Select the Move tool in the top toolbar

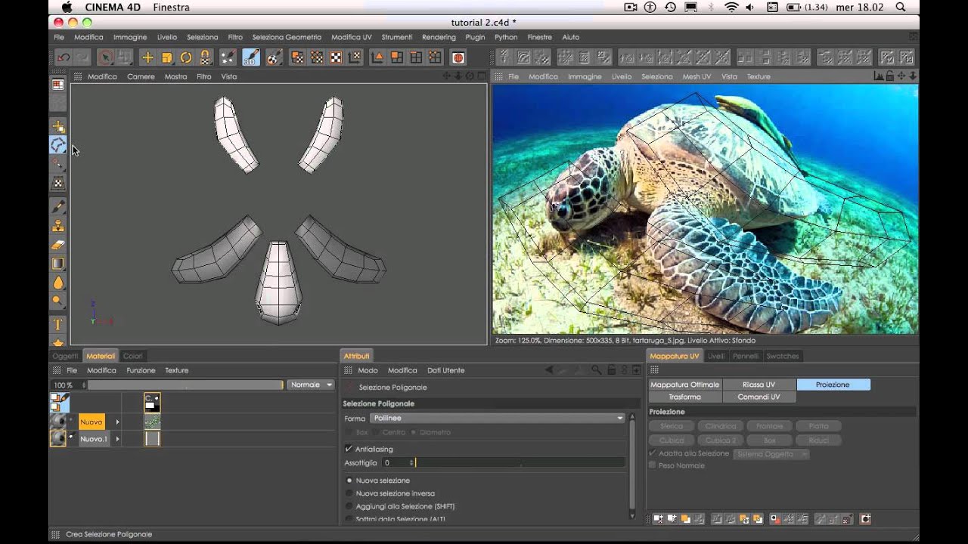pyautogui.click(x=147, y=57)
